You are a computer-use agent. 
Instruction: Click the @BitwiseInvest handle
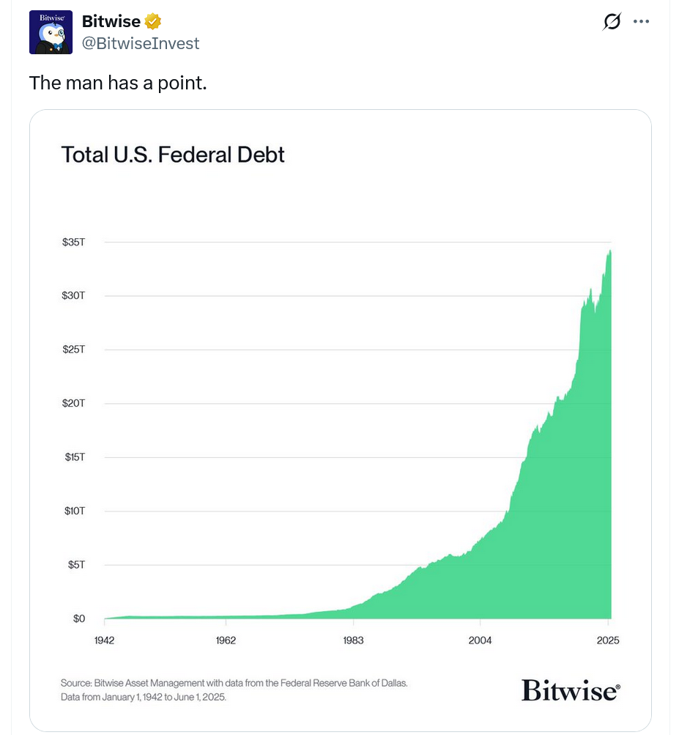click(141, 43)
